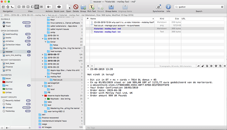Click the Group Items toolbar icon
This screenshot has width=227, height=130.
click(x=111, y=7)
